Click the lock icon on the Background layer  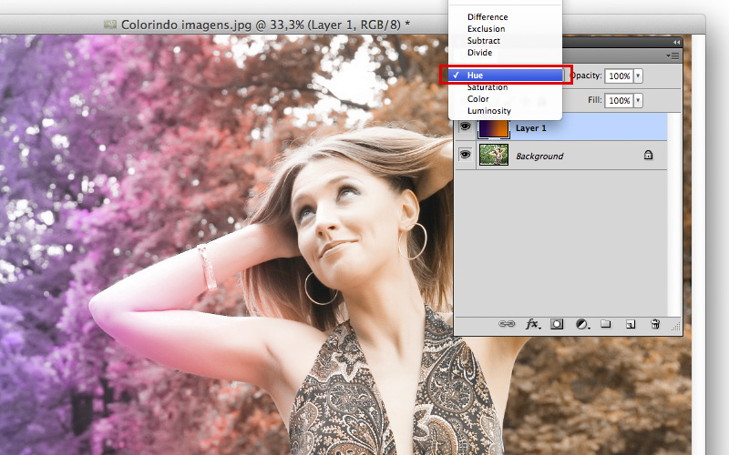coord(648,155)
